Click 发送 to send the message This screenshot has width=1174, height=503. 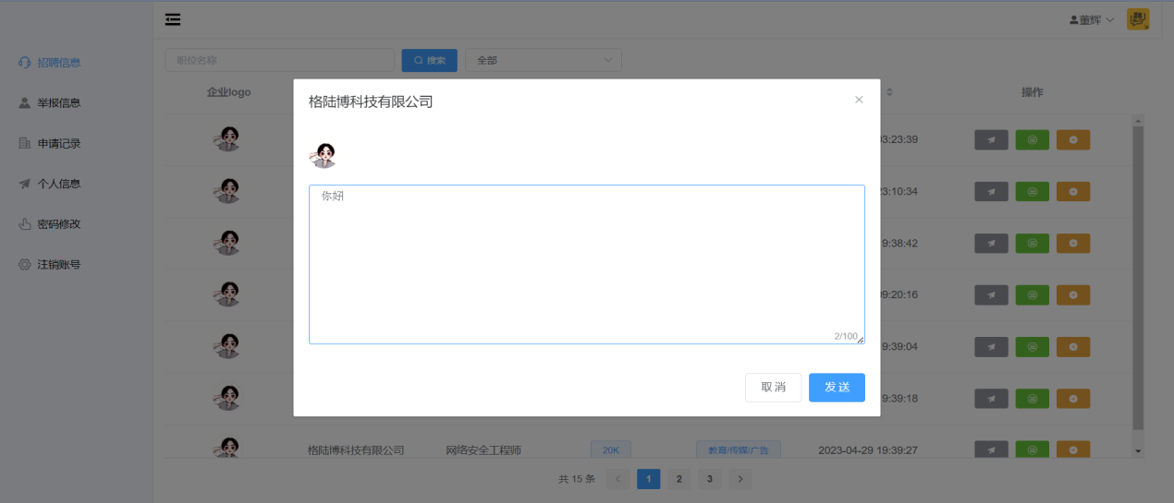coord(837,388)
